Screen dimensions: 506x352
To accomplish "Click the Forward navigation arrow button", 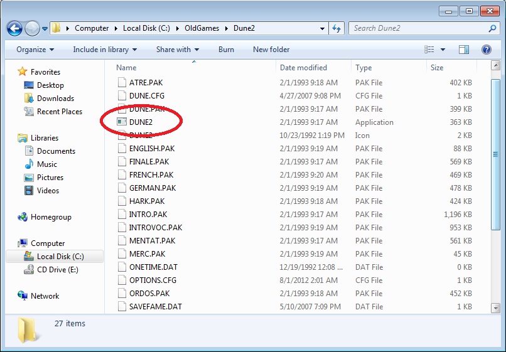I will click(x=32, y=29).
